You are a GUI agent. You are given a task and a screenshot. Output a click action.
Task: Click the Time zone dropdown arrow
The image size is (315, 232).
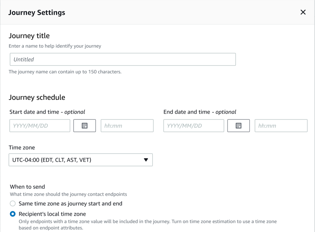(x=146, y=160)
